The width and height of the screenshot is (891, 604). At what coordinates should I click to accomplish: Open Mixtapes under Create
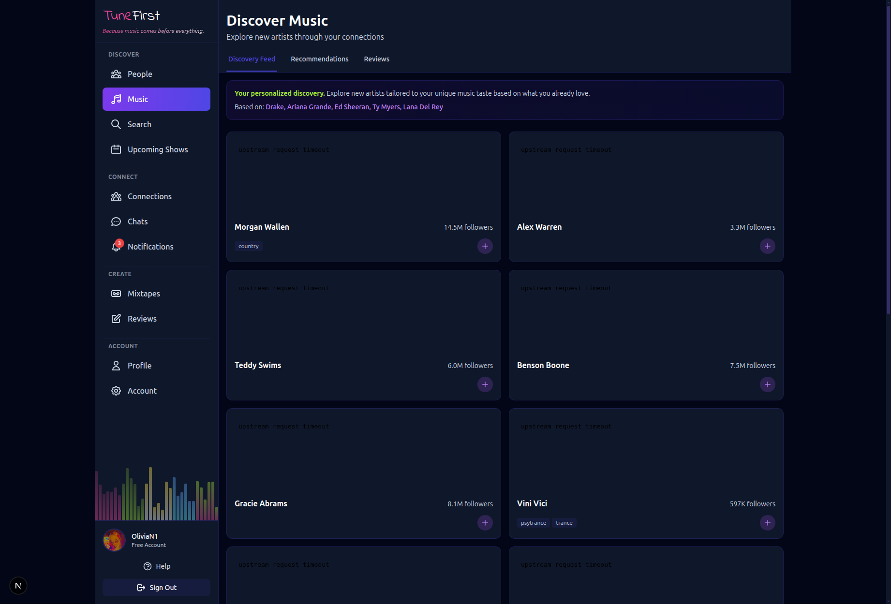click(144, 293)
